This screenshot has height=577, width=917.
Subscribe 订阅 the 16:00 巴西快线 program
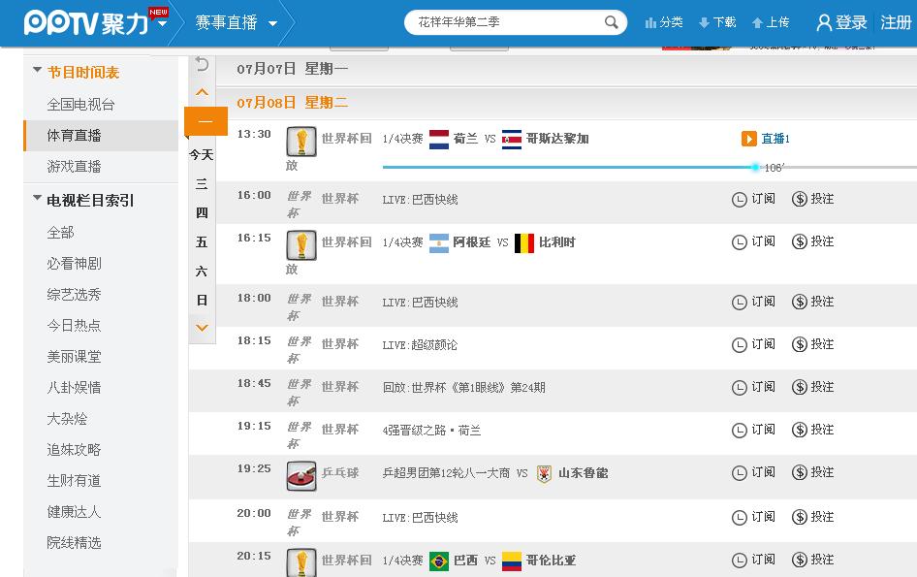coord(753,199)
